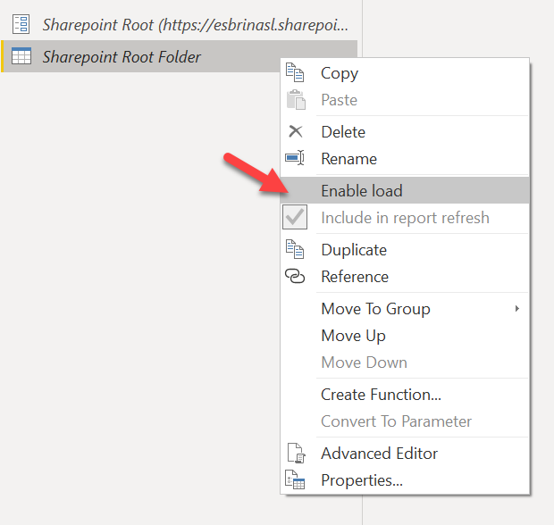Open the Properties... dialog entry

[362, 480]
